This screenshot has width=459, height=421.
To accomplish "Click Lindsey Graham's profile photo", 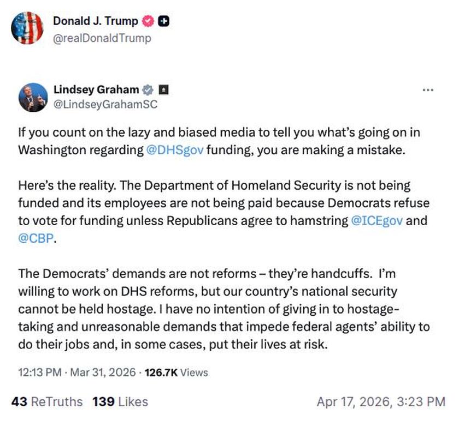I will point(33,97).
